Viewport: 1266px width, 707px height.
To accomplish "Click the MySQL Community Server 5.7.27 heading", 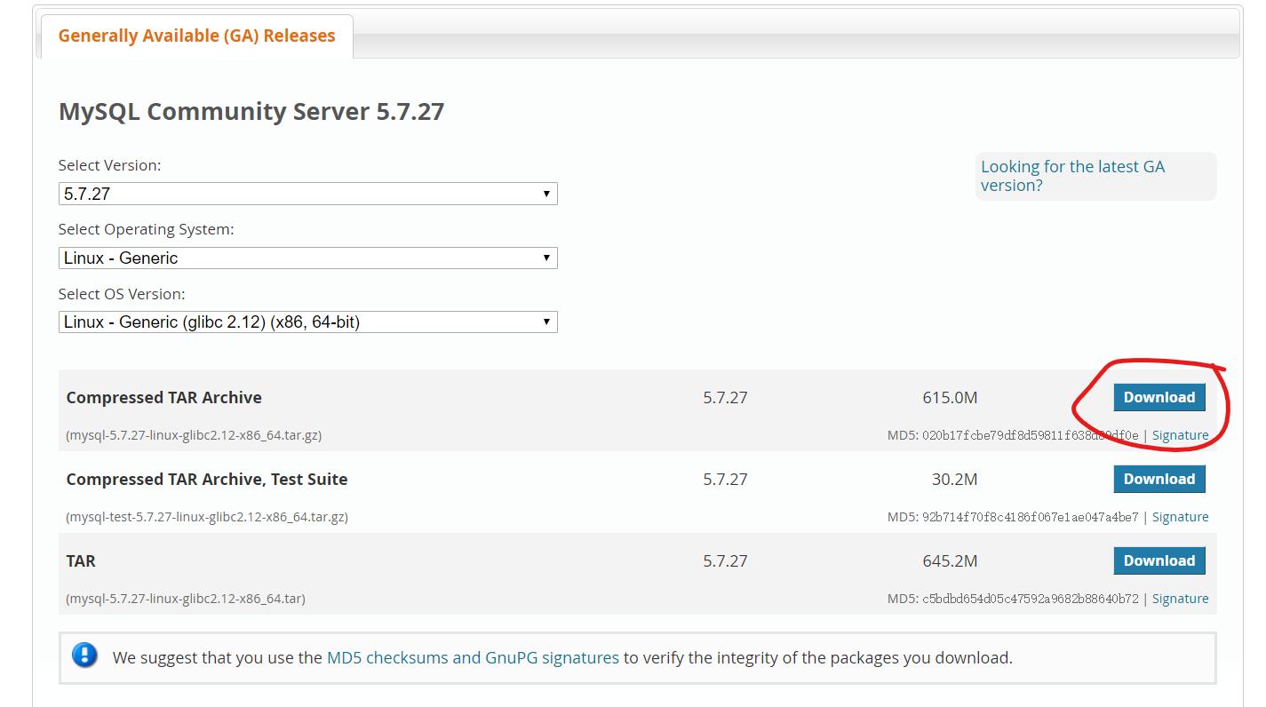I will 251,112.
